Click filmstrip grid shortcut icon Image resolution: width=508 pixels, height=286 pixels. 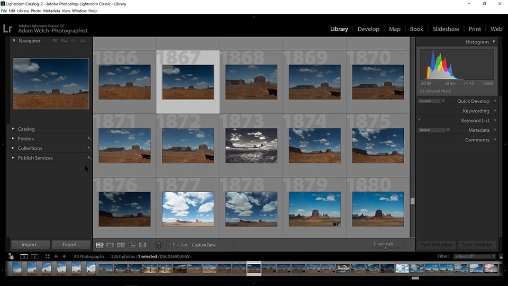(x=48, y=256)
